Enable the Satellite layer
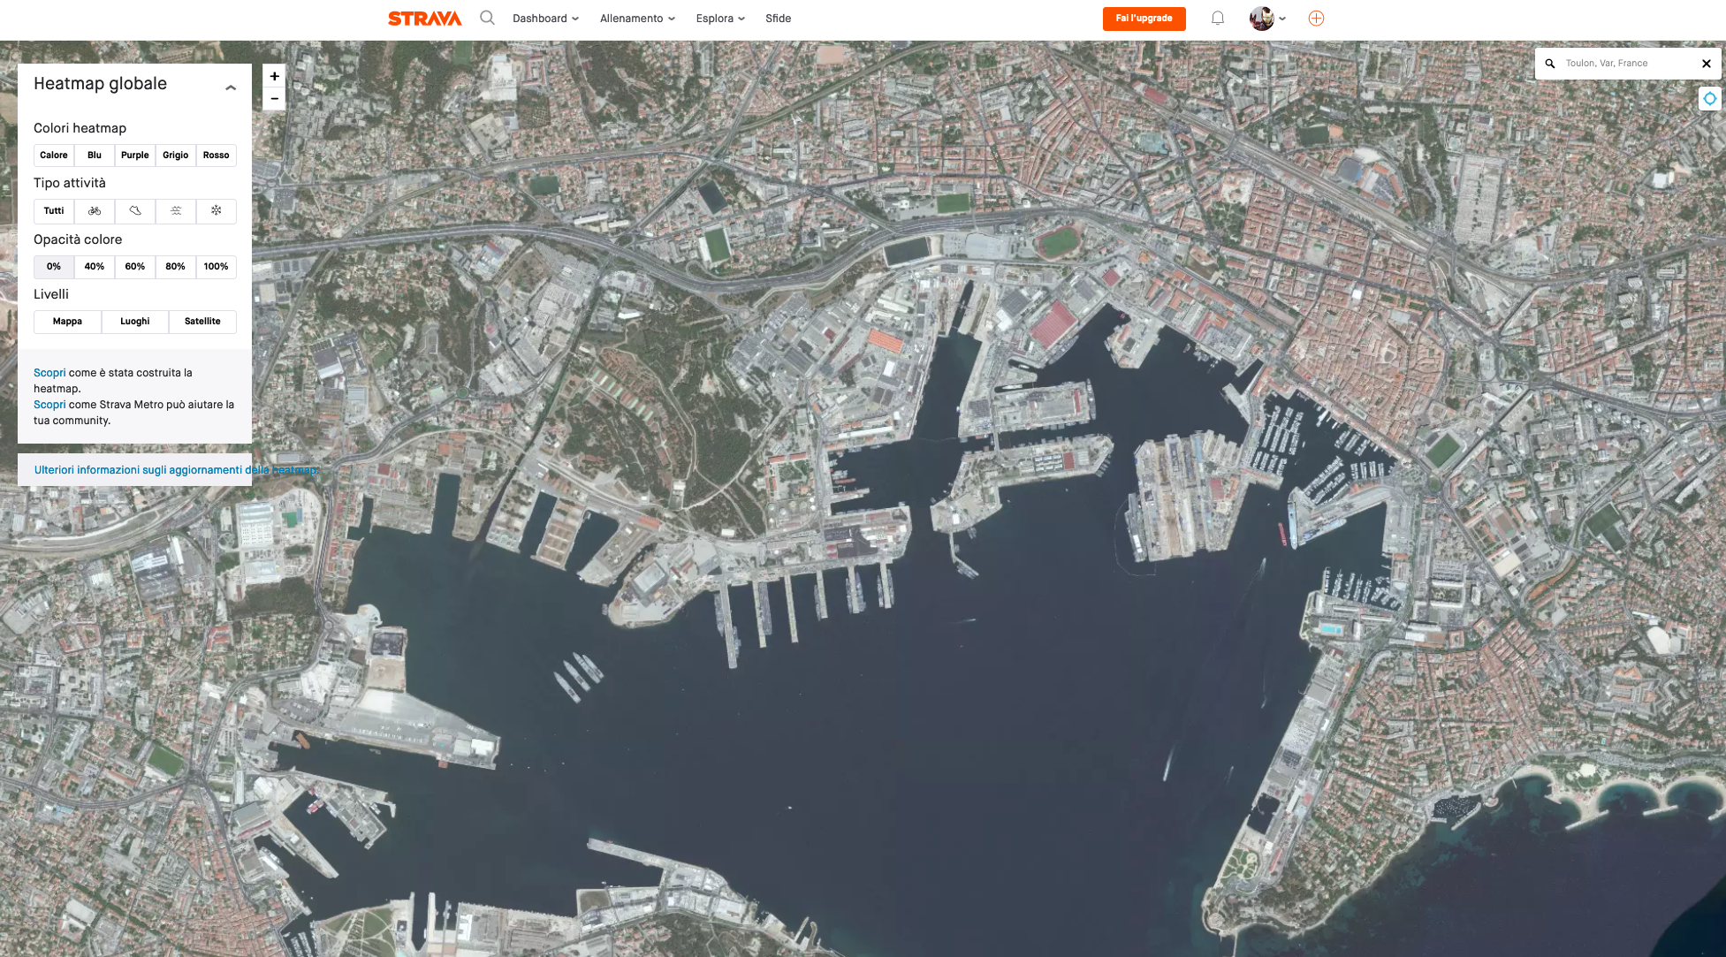The image size is (1726, 957). pyautogui.click(x=202, y=322)
